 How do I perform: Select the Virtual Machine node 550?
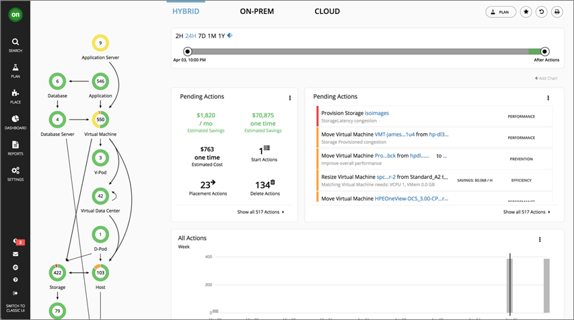click(100, 119)
